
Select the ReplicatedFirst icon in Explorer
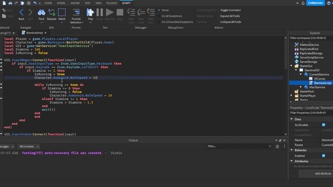click(297, 49)
